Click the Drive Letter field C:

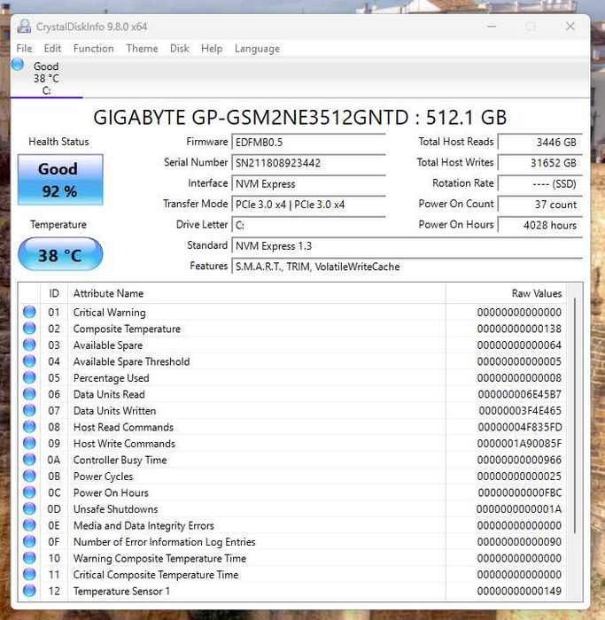(308, 225)
